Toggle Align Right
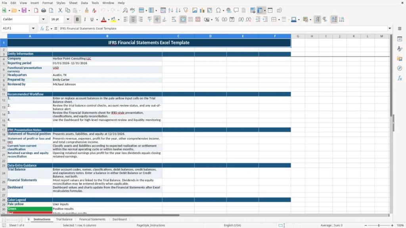406x228 pixels. coord(141,19)
